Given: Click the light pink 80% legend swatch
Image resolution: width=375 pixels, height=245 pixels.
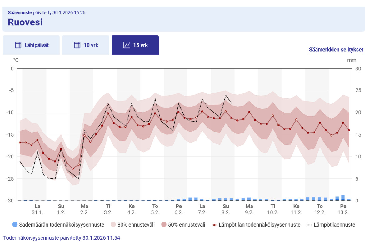Looking at the screenshot, I should pos(113,225).
